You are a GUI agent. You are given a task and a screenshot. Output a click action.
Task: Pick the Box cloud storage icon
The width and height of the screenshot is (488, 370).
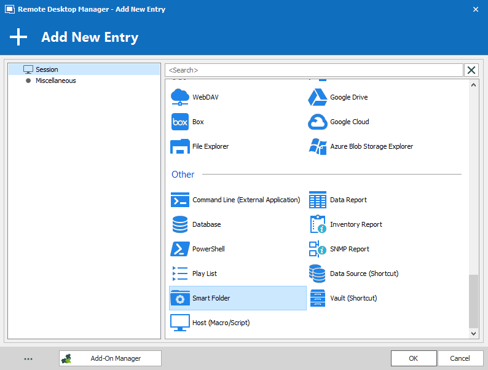[x=179, y=122]
